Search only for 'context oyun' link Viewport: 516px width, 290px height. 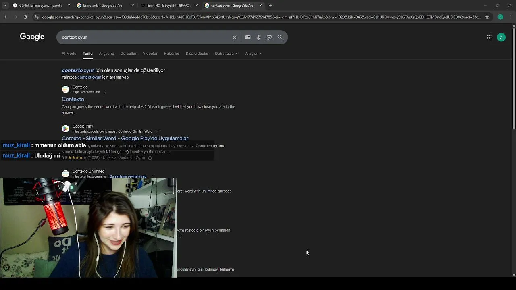[x=89, y=77]
